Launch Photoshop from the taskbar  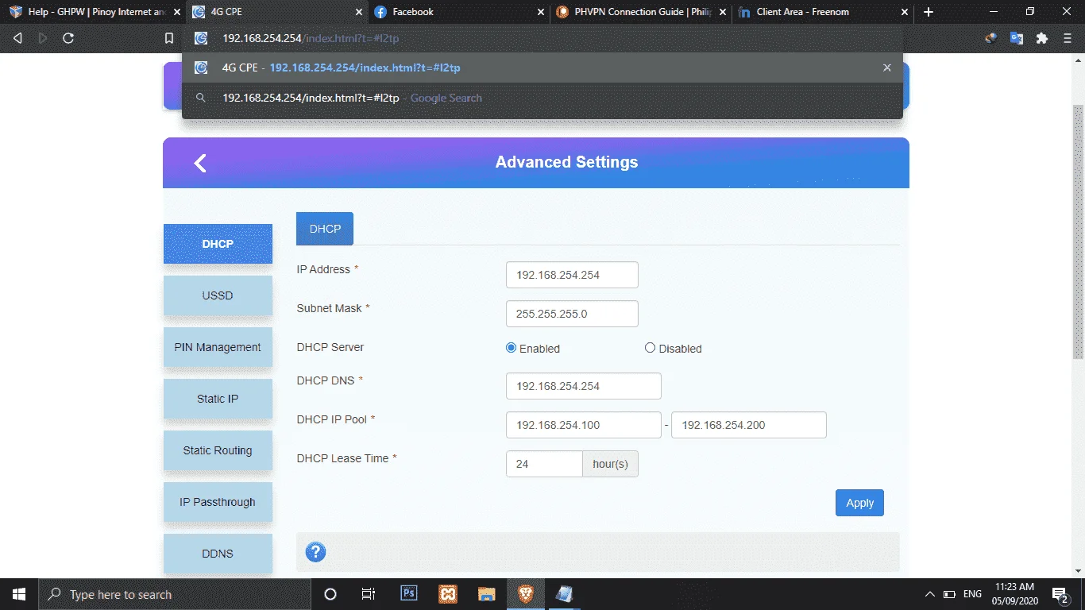409,593
